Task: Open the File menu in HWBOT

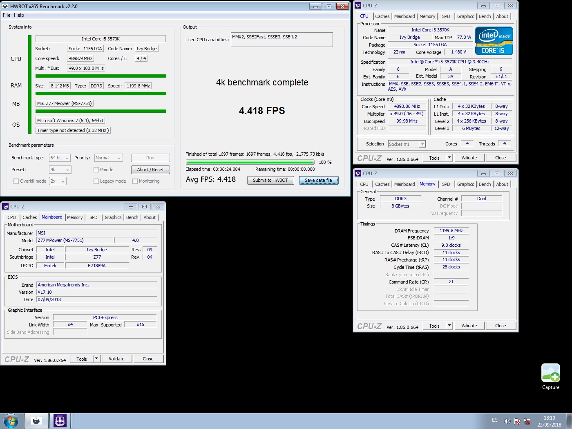Action: [x=7, y=15]
